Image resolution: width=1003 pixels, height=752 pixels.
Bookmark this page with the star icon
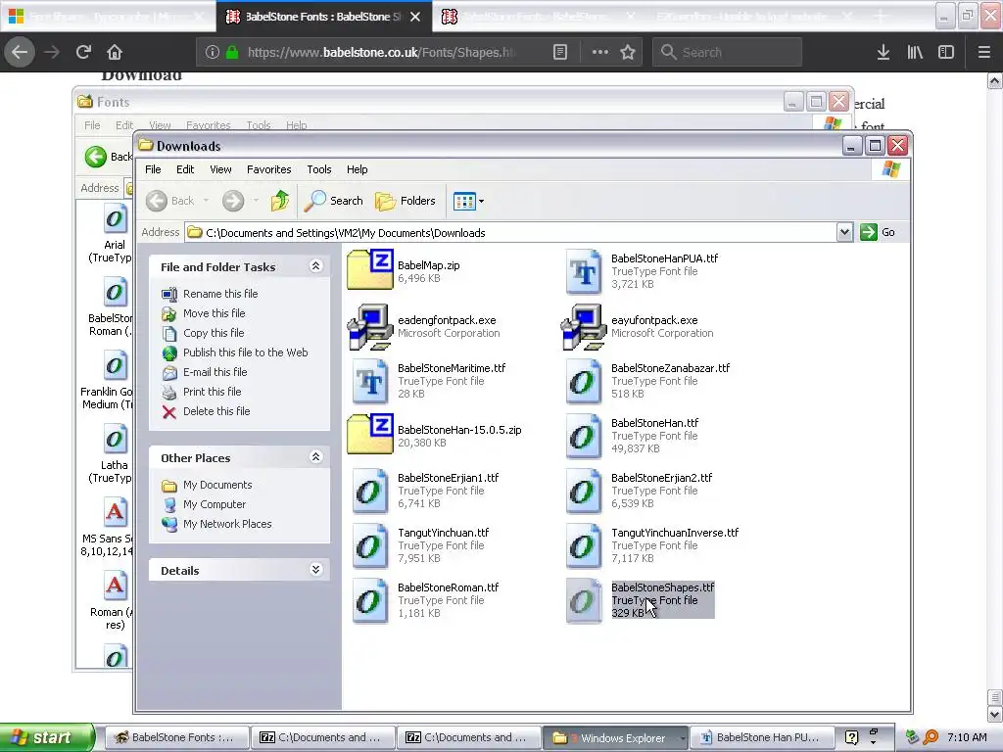click(x=628, y=52)
